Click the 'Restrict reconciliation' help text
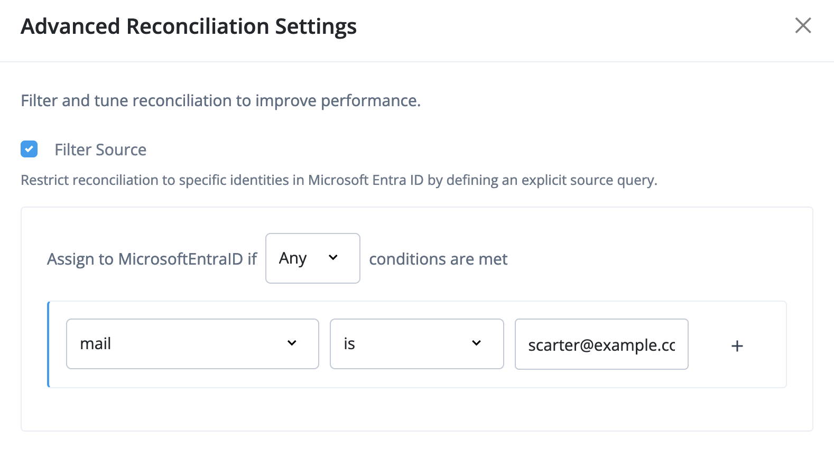This screenshot has width=834, height=449. pos(339,180)
